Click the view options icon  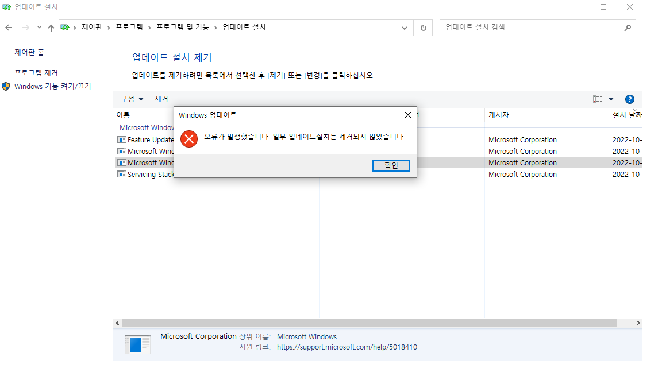(x=598, y=99)
